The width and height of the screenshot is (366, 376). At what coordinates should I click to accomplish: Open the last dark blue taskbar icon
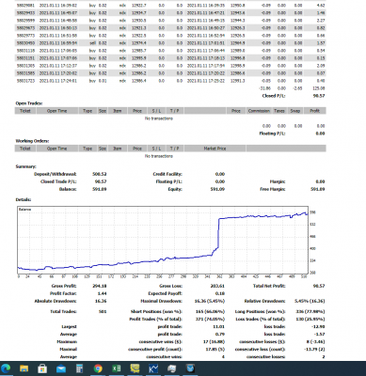[190, 368]
